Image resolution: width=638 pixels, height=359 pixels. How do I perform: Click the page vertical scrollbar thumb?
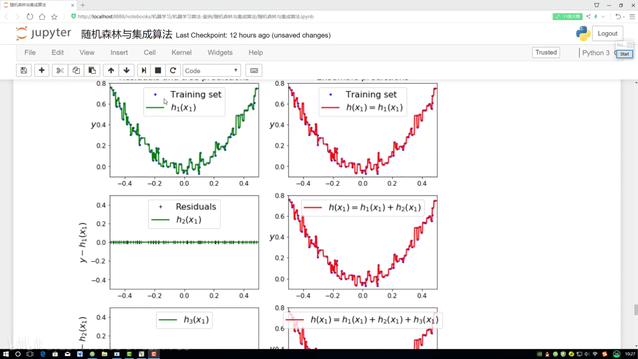(x=636, y=309)
